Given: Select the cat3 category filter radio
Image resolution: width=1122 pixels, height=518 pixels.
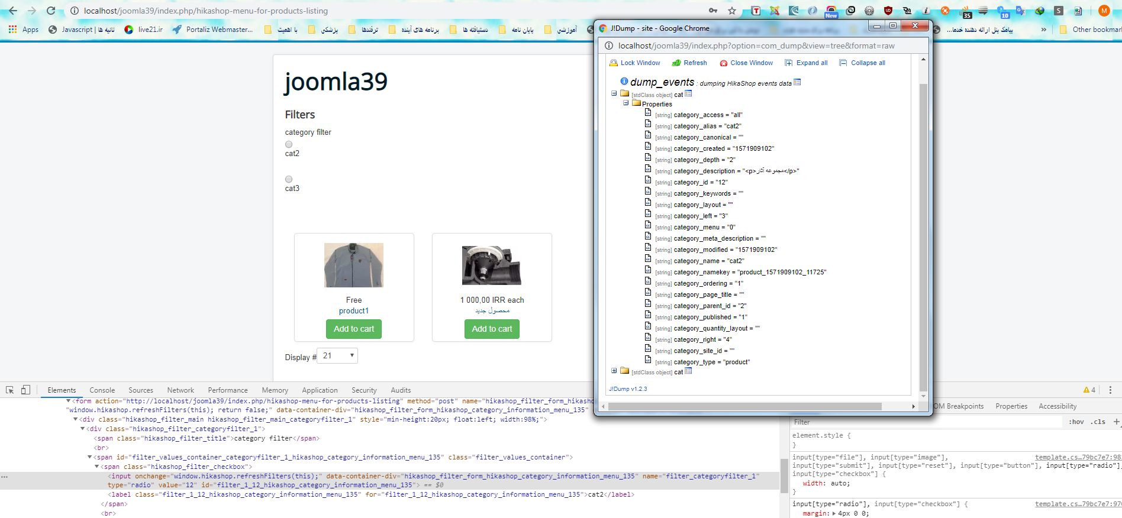Looking at the screenshot, I should point(289,179).
